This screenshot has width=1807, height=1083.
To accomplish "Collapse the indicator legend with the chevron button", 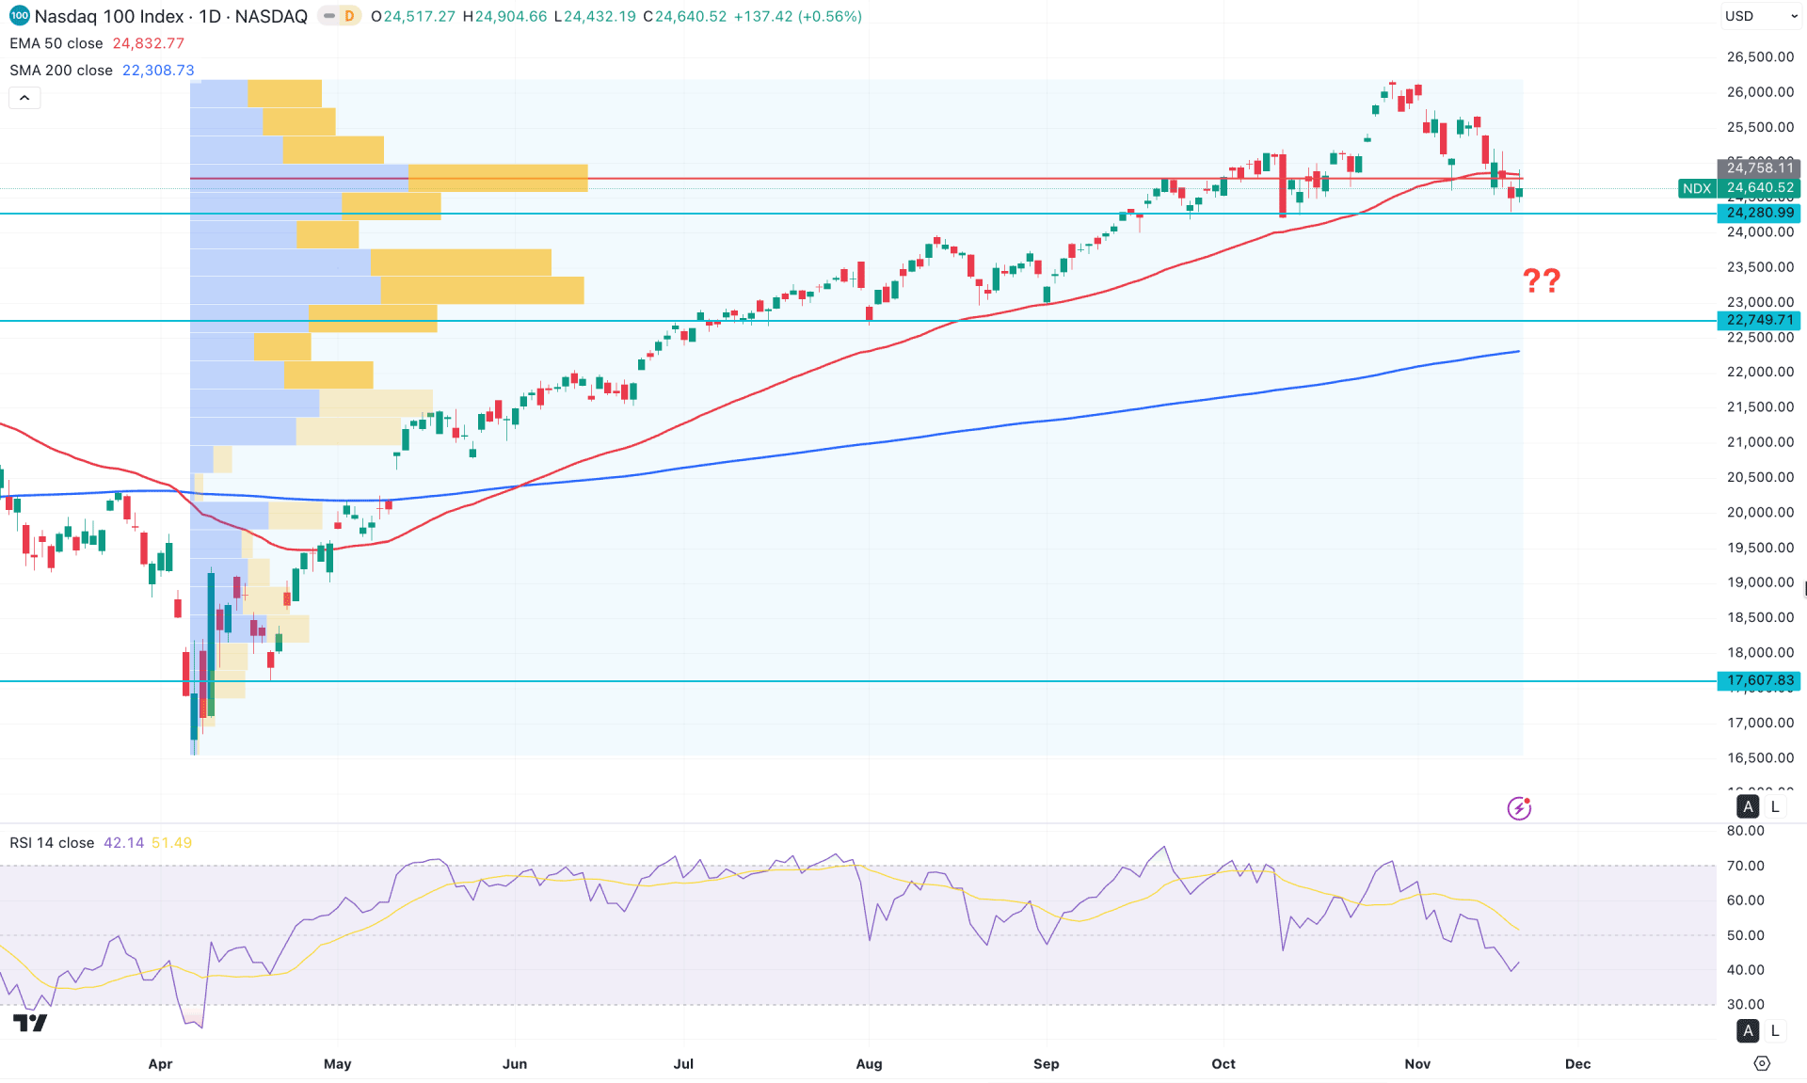I will (x=24, y=97).
